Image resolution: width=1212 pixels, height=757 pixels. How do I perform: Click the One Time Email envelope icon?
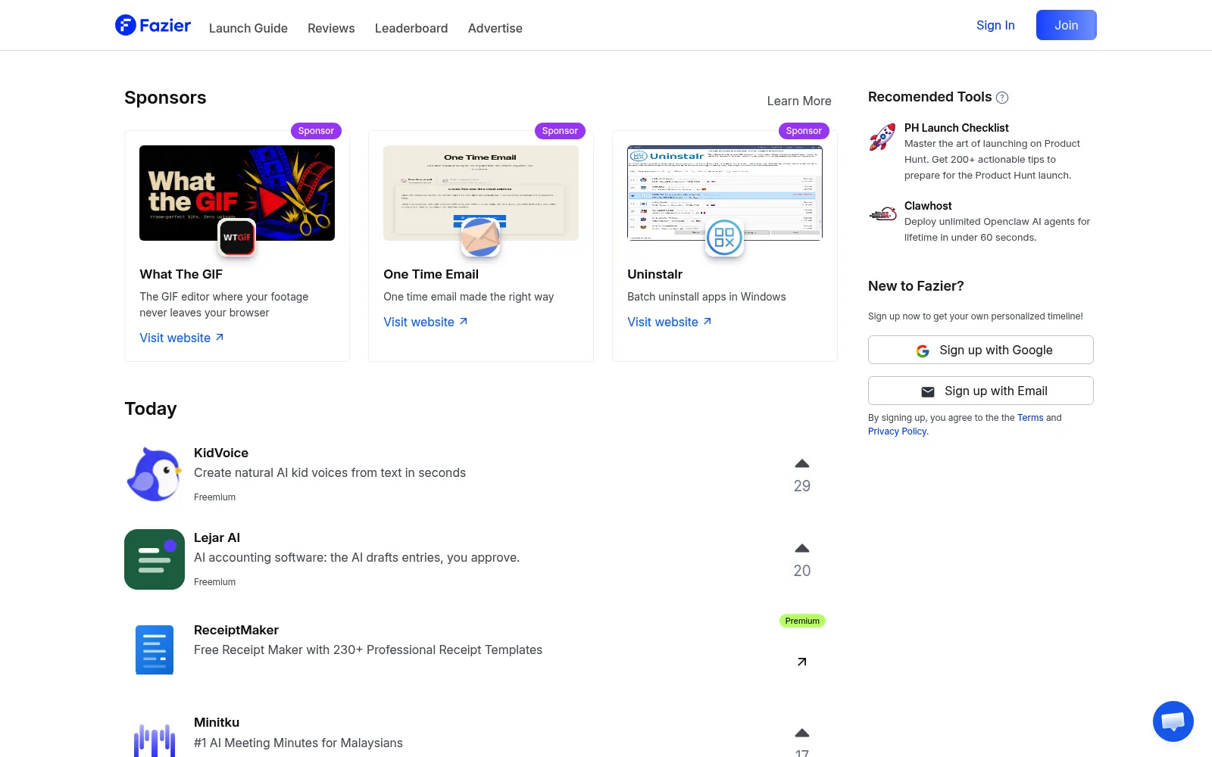481,238
